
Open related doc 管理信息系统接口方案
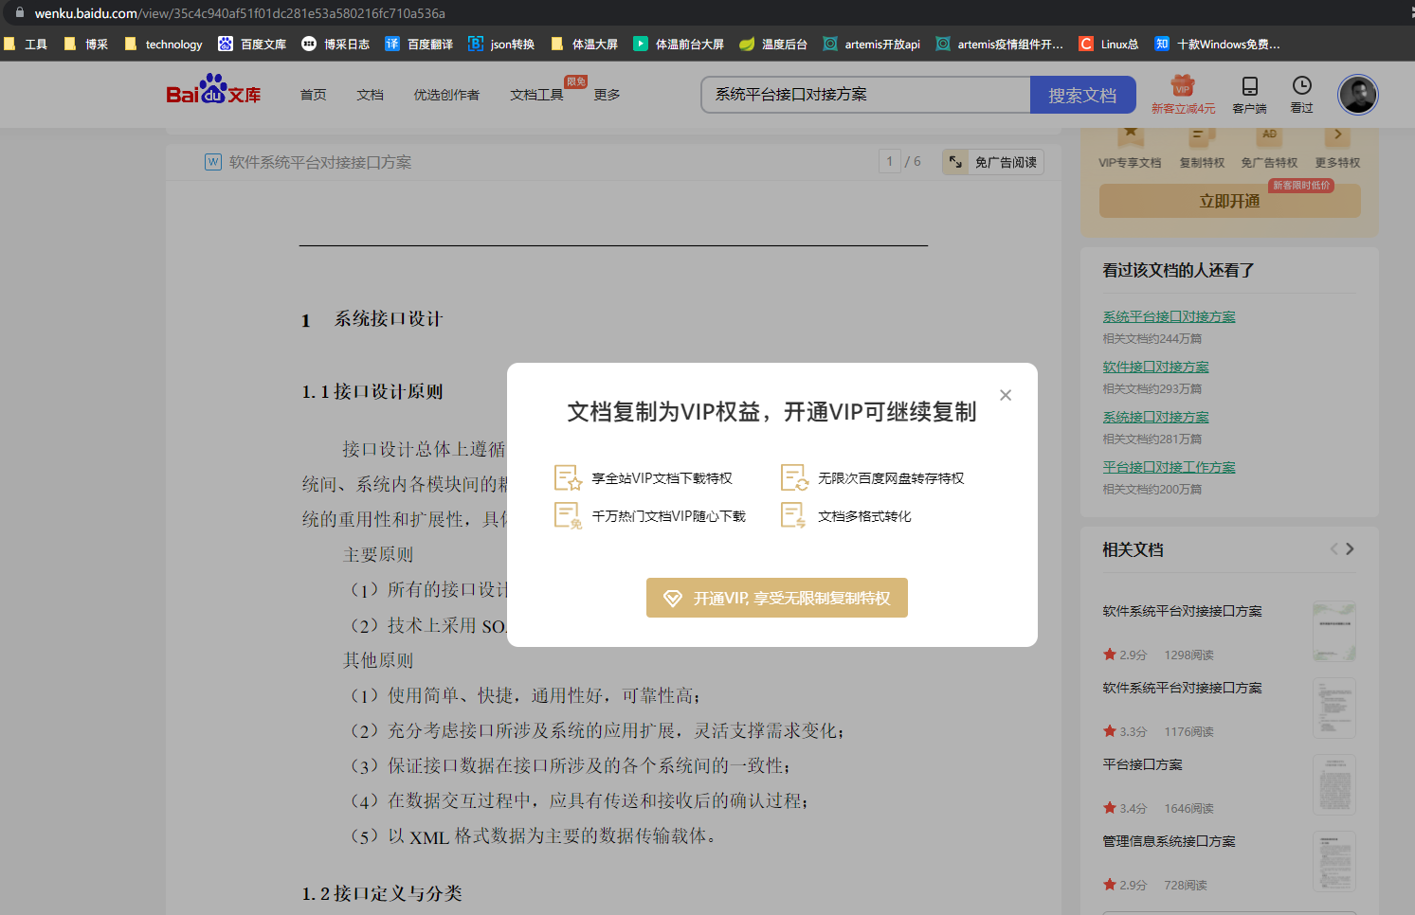(x=1169, y=841)
